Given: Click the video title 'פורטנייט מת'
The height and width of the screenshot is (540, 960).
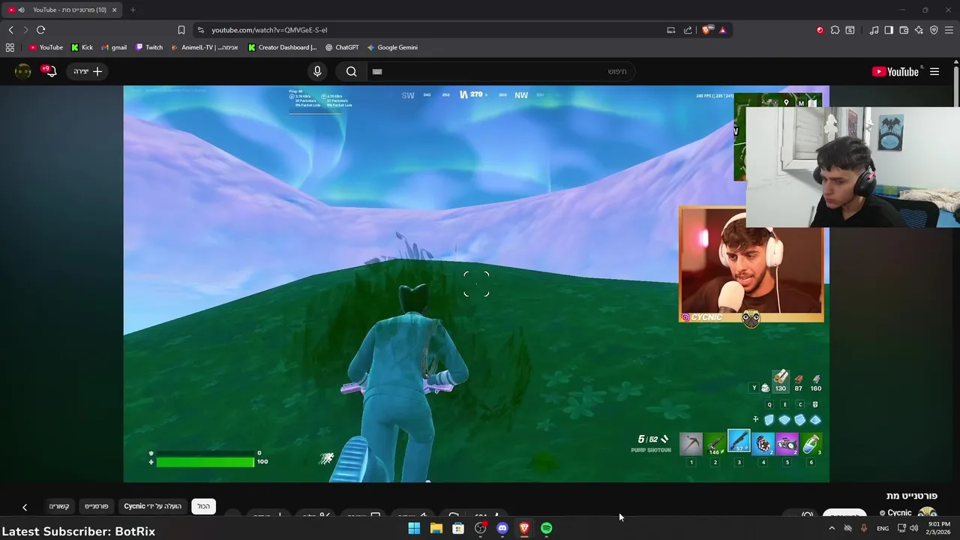Looking at the screenshot, I should (912, 496).
